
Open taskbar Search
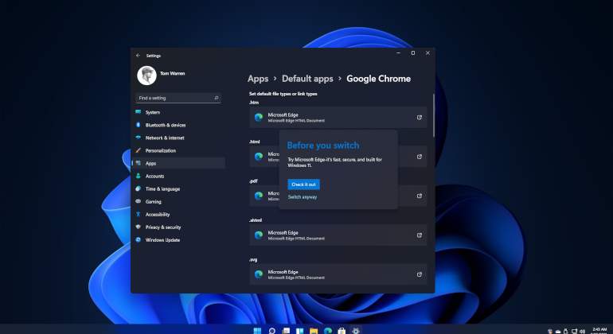coord(271,331)
